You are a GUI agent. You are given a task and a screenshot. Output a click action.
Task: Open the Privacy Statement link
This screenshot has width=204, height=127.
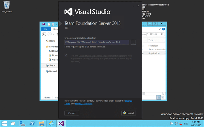(x=84, y=104)
